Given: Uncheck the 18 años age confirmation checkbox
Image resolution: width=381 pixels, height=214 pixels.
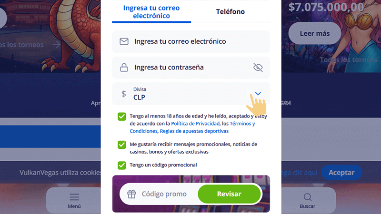Looking at the screenshot, I should tap(122, 117).
